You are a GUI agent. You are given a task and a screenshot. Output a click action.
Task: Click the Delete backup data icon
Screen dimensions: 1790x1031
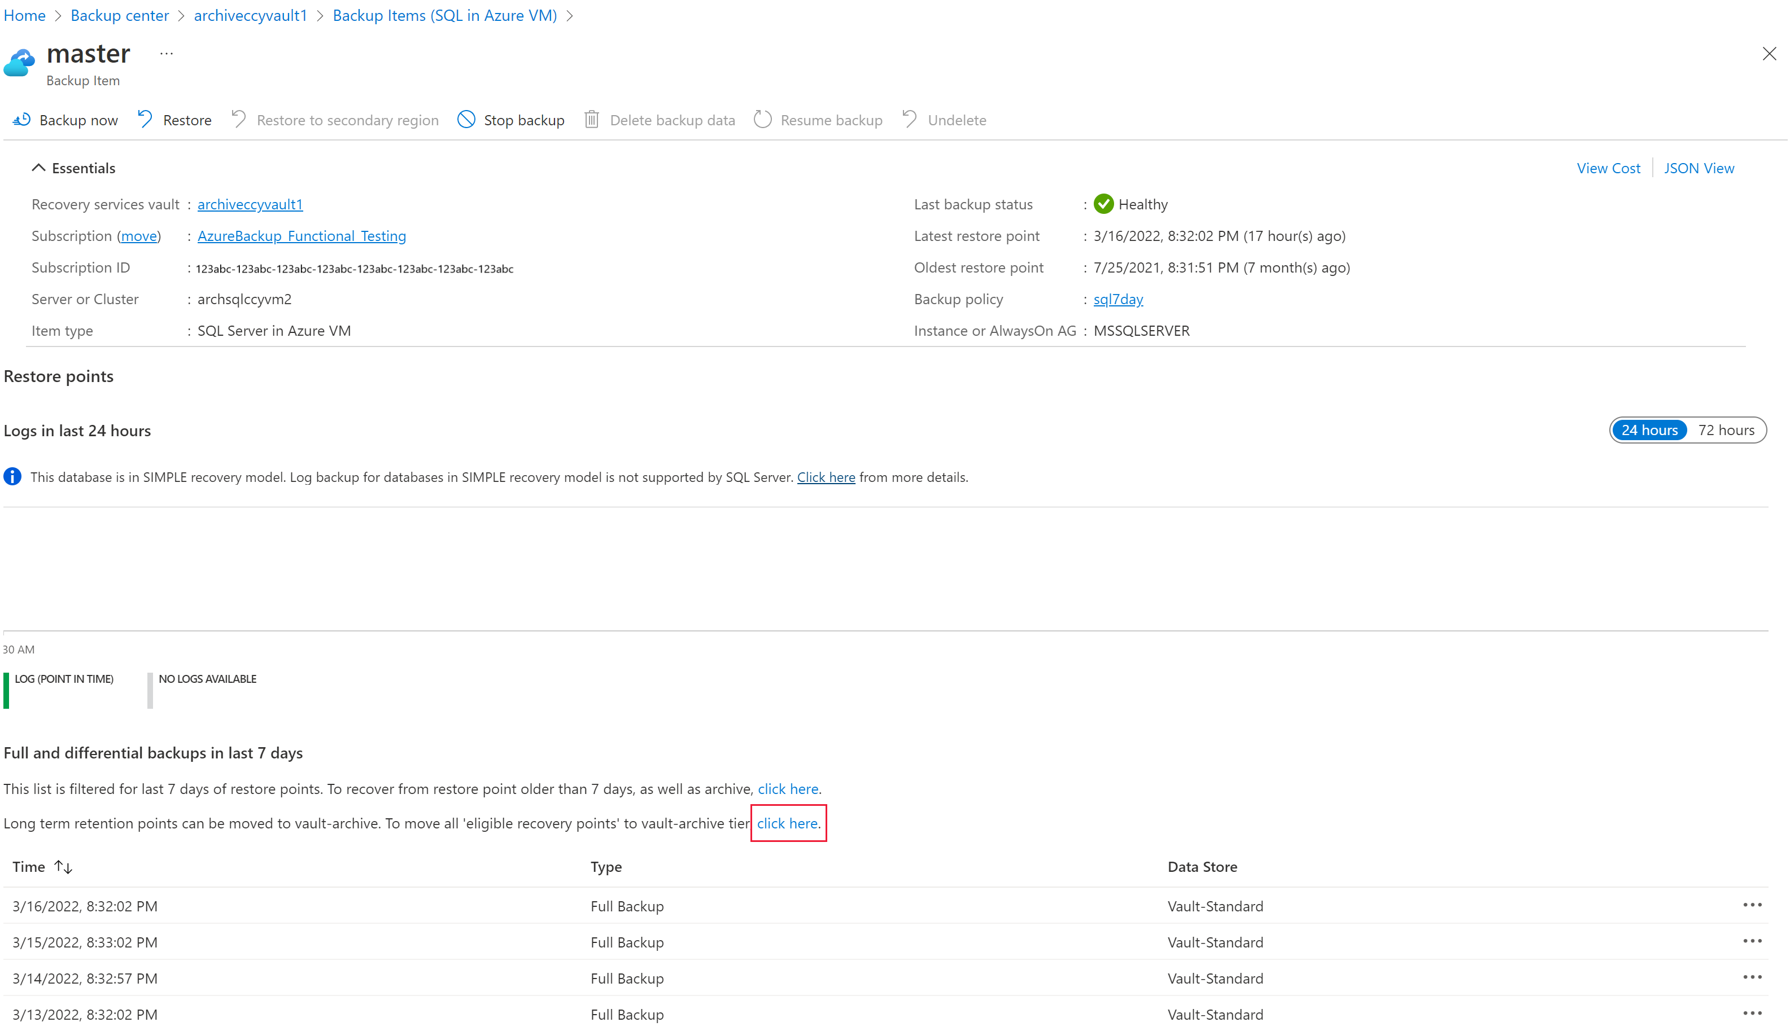tap(592, 119)
